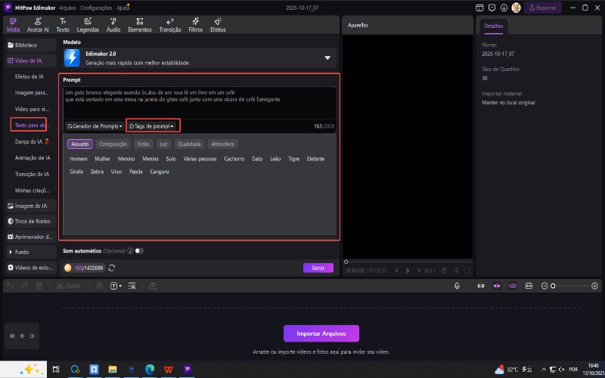Viewport: 605px width, 378px height.
Task: Click the zoom in plus icon on the timeline
Action: coord(595,286)
